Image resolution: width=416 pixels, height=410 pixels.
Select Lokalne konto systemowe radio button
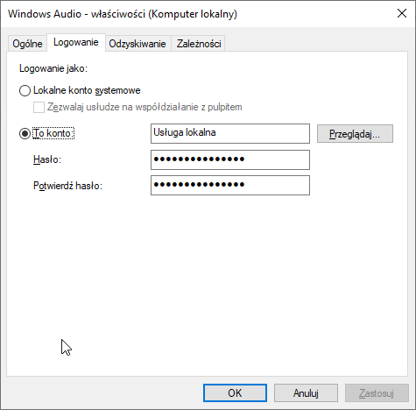click(25, 90)
